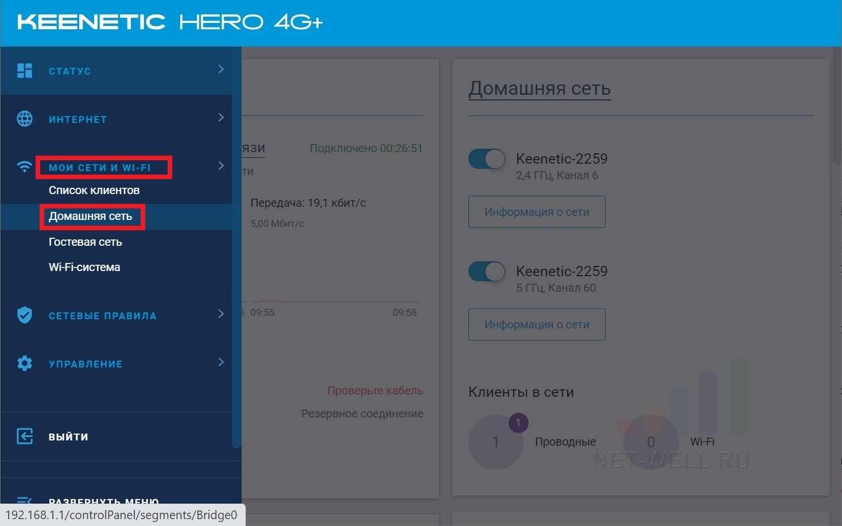Expand the Сетевые правила chevron
Viewport: 842px width, 526px height.
[221, 314]
